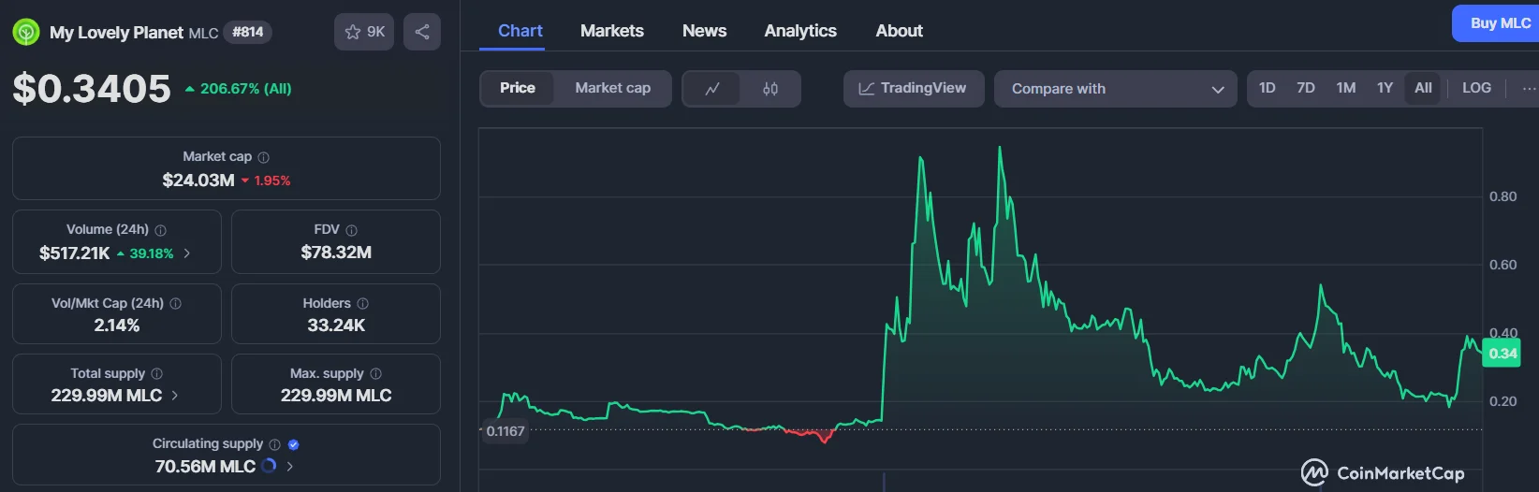Show Market cap info tooltip icon
The image size is (1539, 492).
point(263,157)
